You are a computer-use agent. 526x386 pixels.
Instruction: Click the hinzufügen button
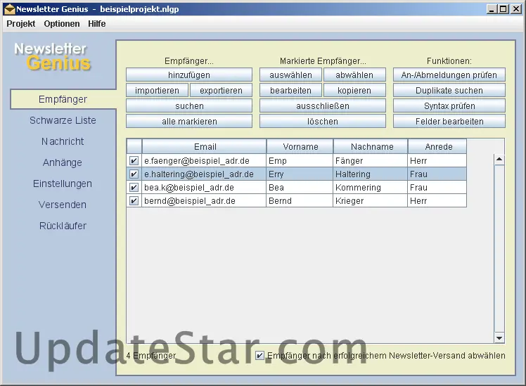coord(189,75)
